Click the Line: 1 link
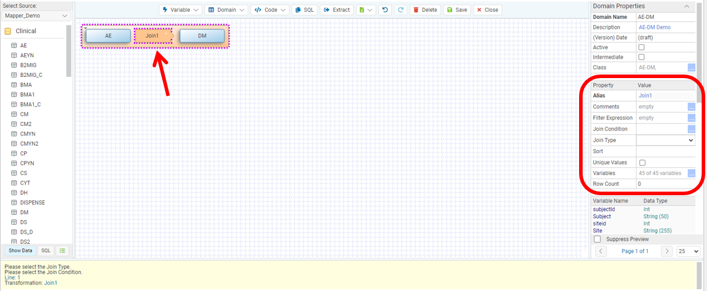Image resolution: width=707 pixels, height=291 pixels. coord(12,277)
